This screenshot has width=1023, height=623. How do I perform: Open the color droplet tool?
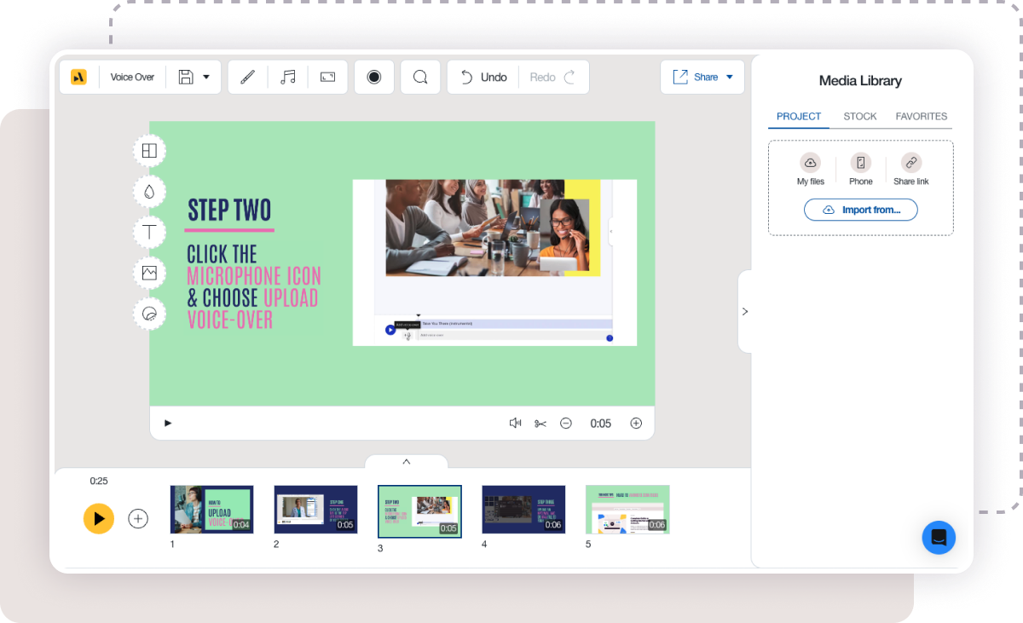click(x=149, y=191)
